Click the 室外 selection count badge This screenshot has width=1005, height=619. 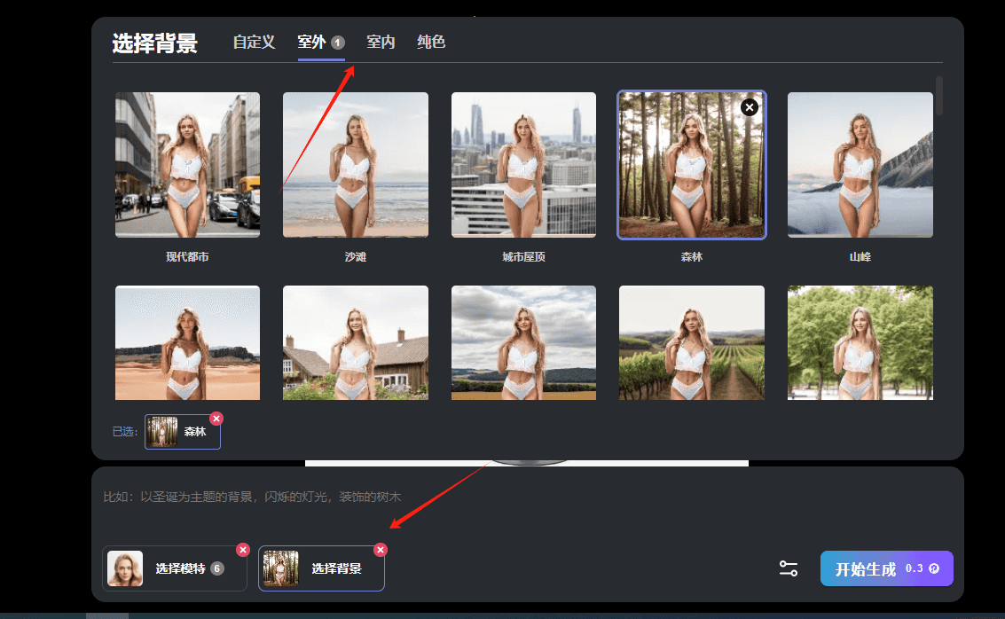coord(338,43)
